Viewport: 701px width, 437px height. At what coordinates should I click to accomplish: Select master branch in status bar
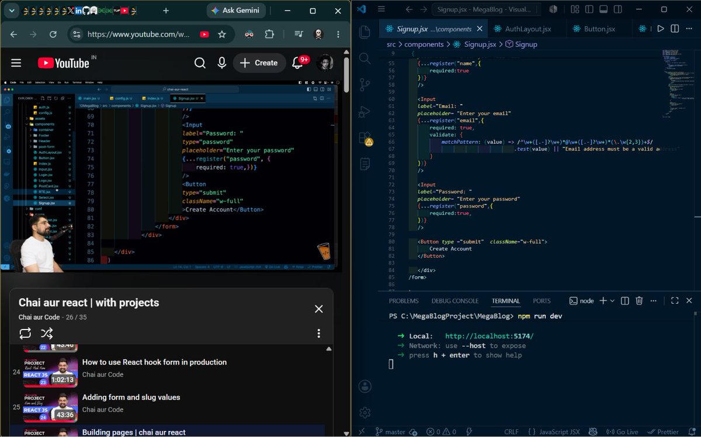click(390, 432)
